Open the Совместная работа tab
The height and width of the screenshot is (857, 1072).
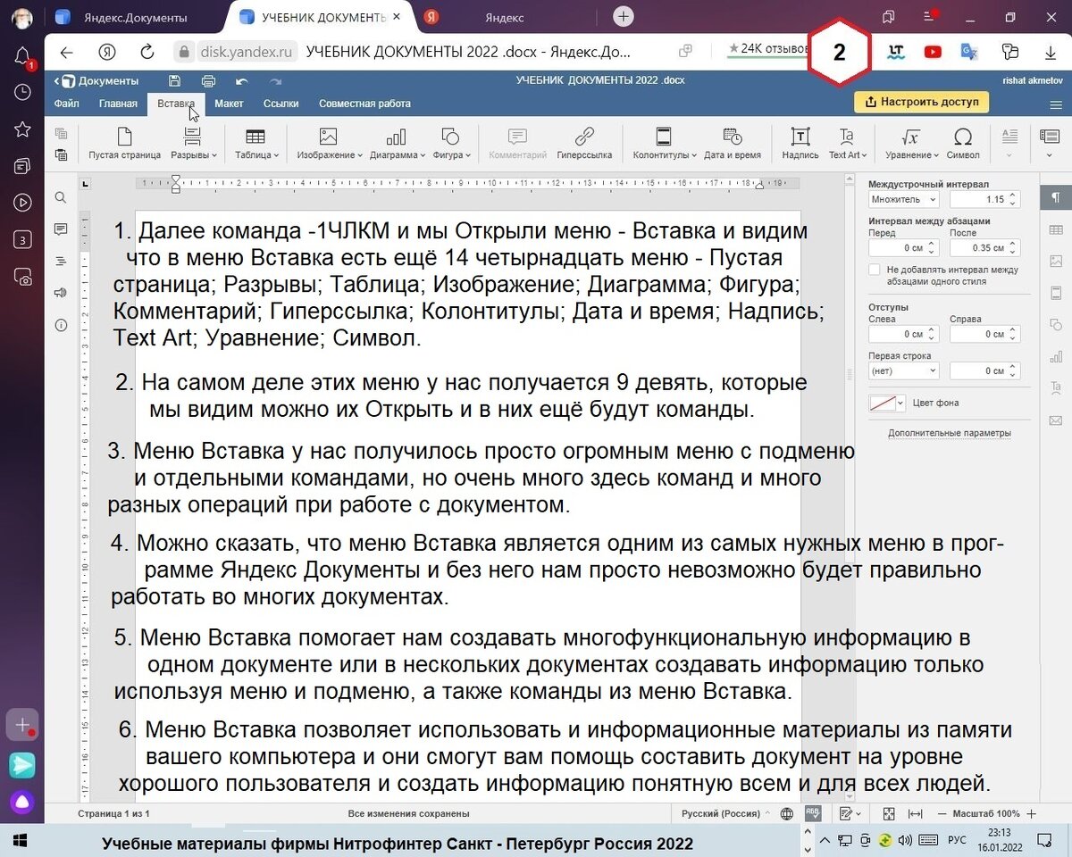[x=364, y=104]
